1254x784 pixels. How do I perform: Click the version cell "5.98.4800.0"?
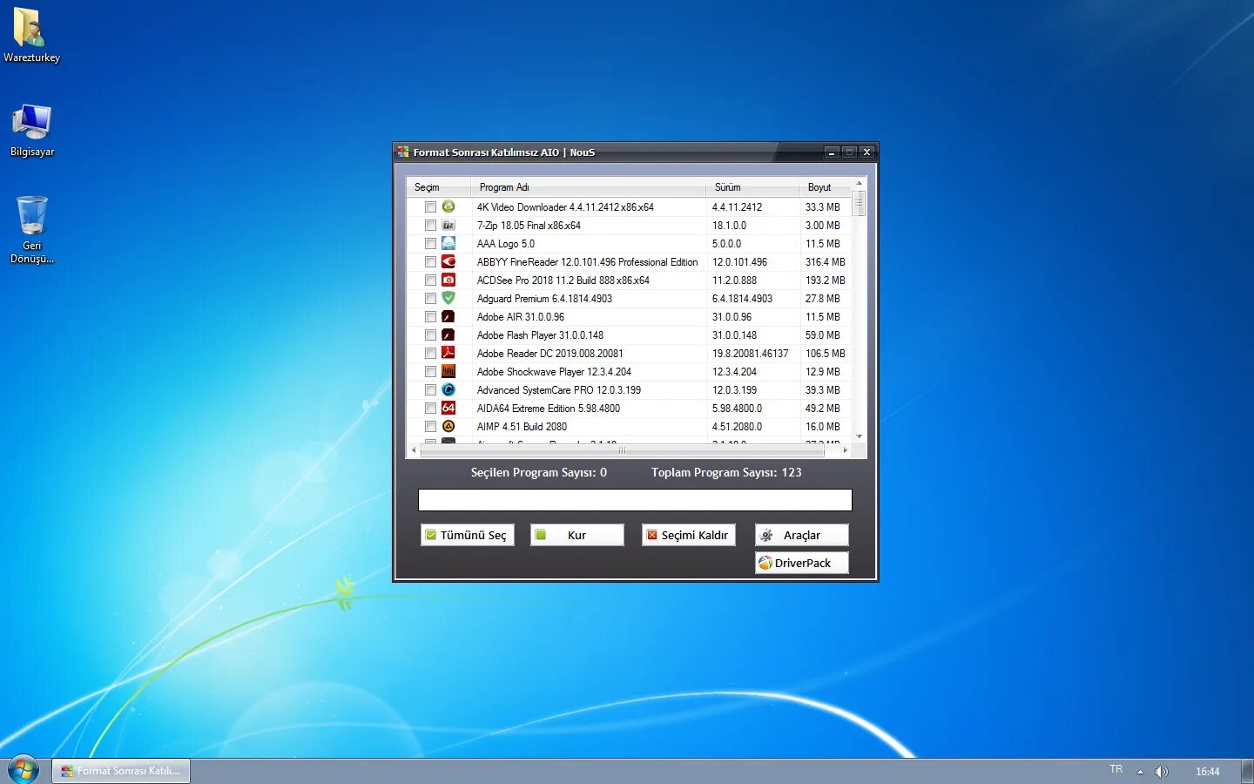737,409
